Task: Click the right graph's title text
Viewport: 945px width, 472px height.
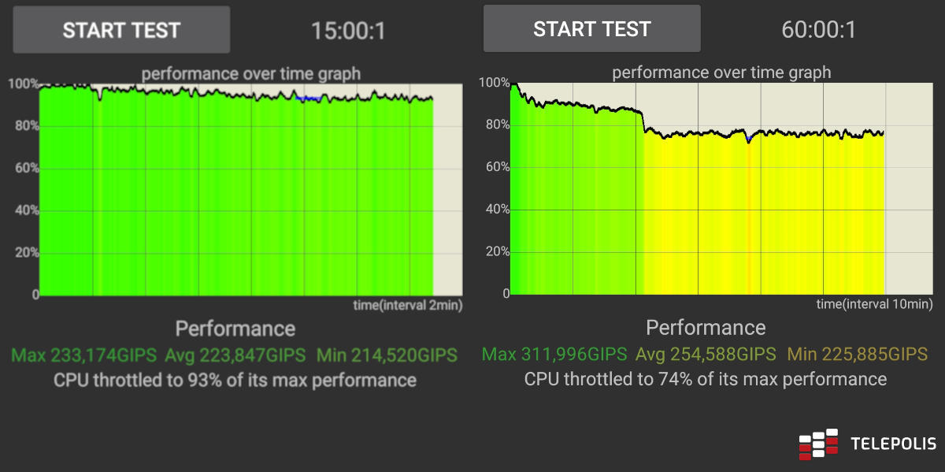Action: [x=721, y=73]
